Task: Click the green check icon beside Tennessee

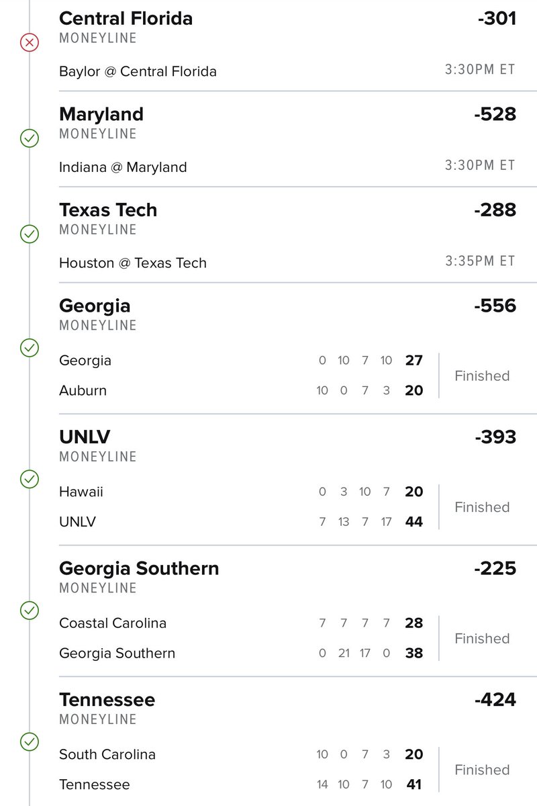Action: pyautogui.click(x=29, y=742)
